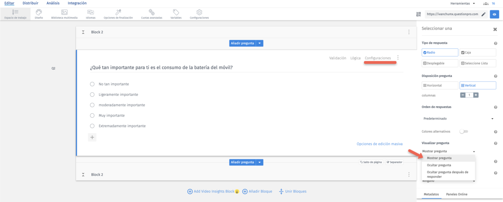Add a new answer option with plus button
Screen dimensions: 503x202
[x=92, y=137]
